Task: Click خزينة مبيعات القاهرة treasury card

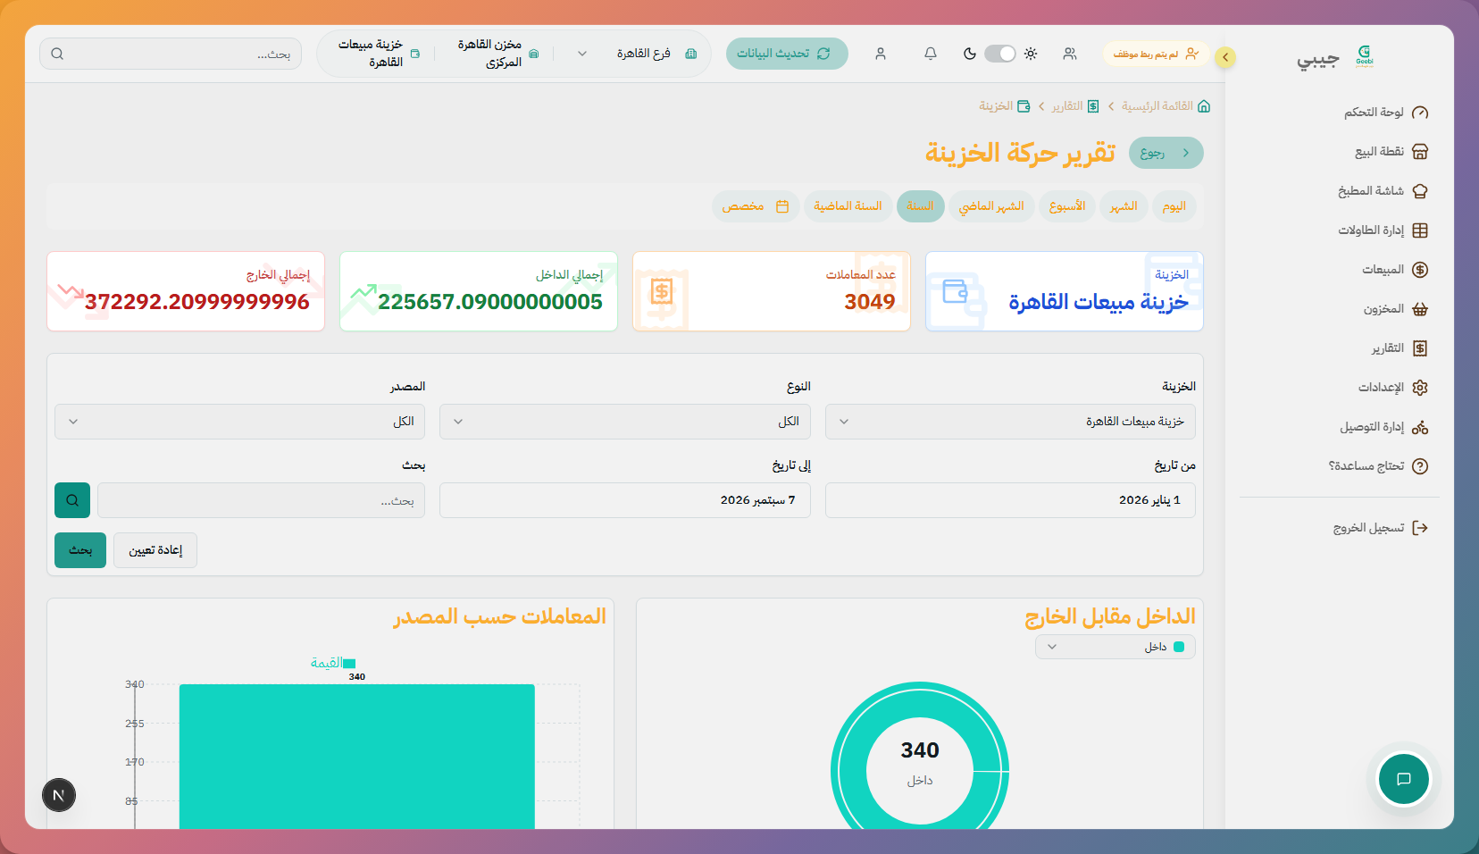Action: point(1065,291)
